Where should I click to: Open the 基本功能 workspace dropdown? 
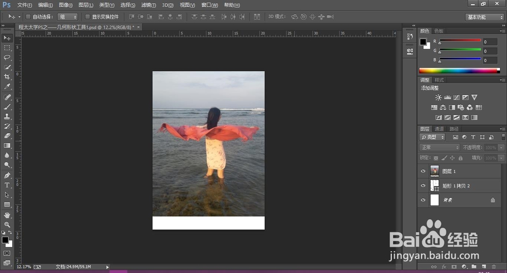click(x=485, y=17)
